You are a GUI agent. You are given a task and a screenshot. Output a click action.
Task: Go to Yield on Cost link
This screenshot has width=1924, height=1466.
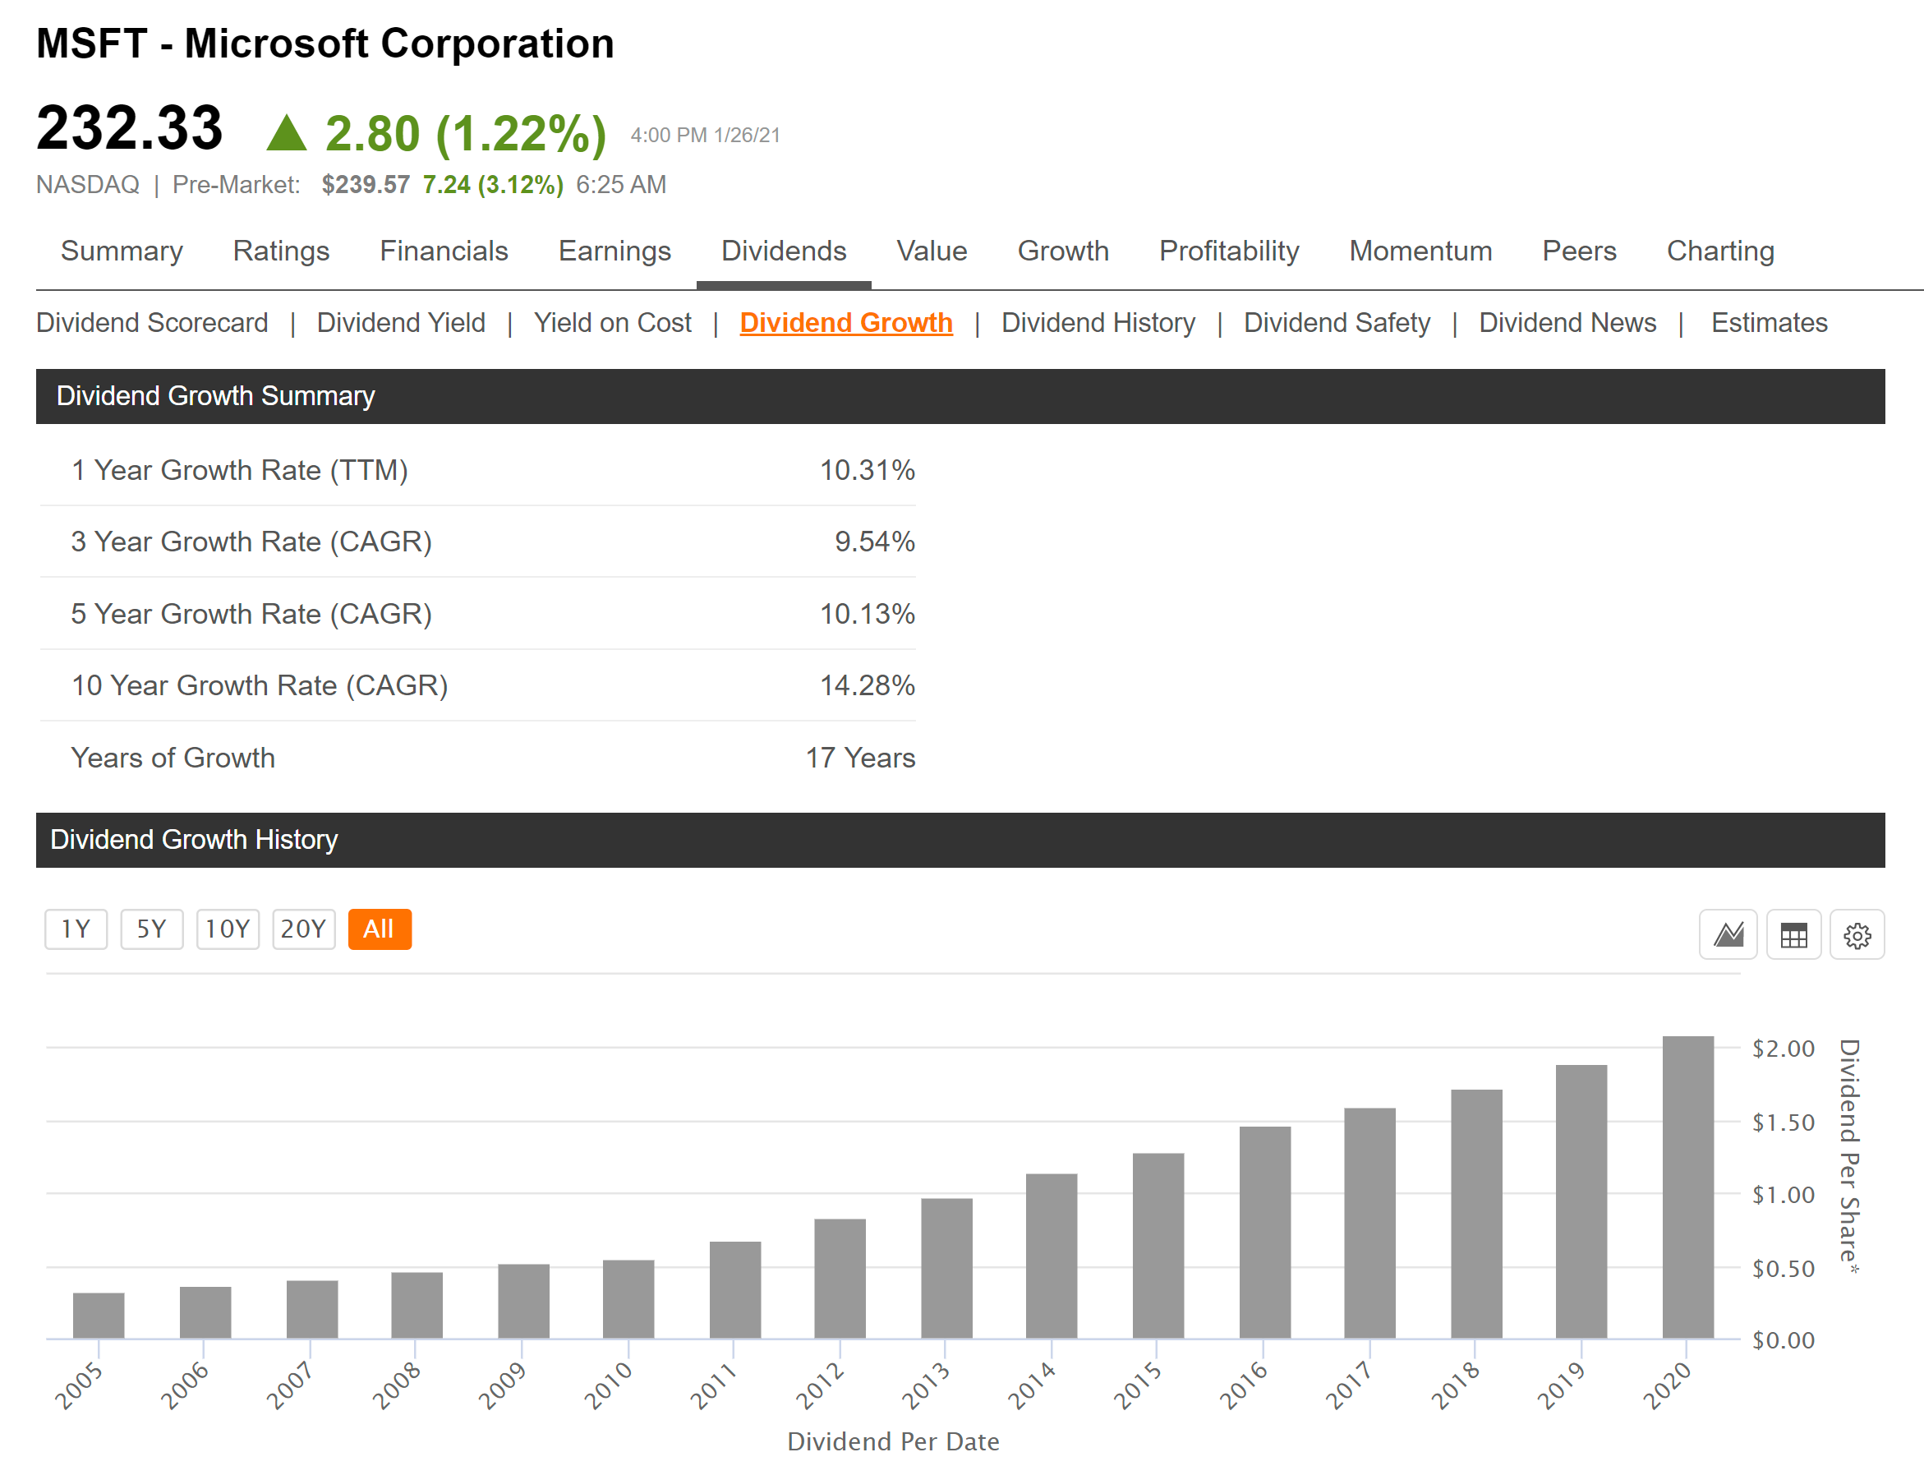612,323
